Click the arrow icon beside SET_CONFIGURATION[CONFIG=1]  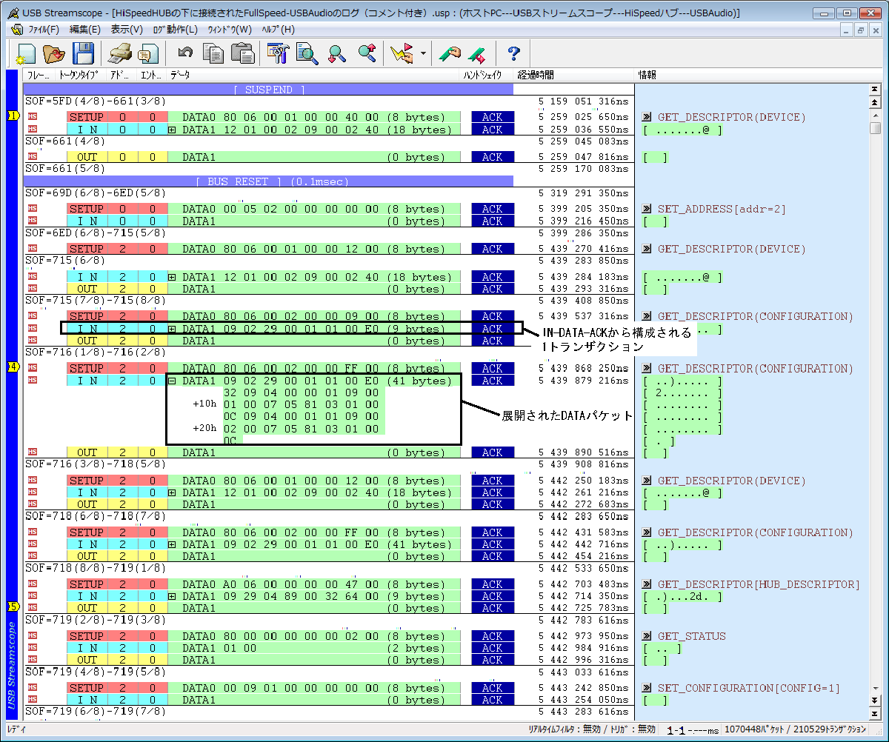coord(647,689)
